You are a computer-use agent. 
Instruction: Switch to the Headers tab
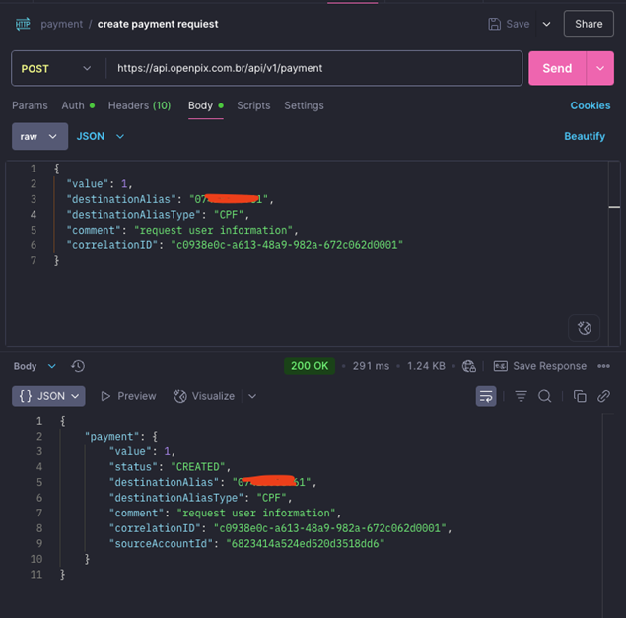click(x=139, y=105)
